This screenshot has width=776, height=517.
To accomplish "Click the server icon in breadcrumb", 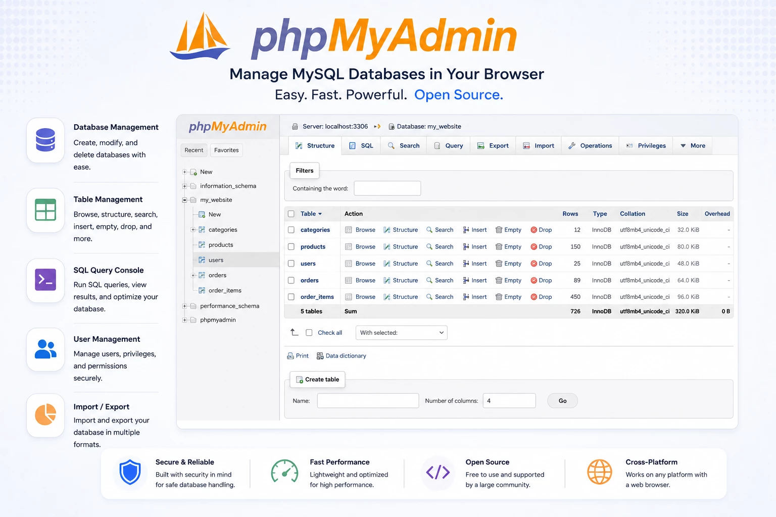I will 295,127.
